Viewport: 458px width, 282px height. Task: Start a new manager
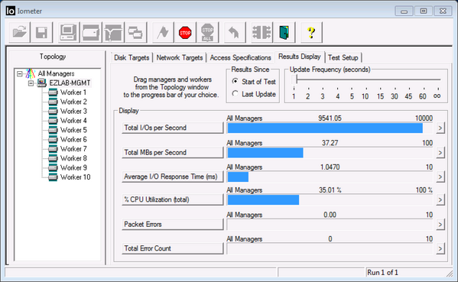[x=68, y=32]
